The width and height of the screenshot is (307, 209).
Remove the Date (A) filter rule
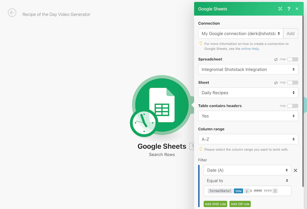(x=295, y=170)
